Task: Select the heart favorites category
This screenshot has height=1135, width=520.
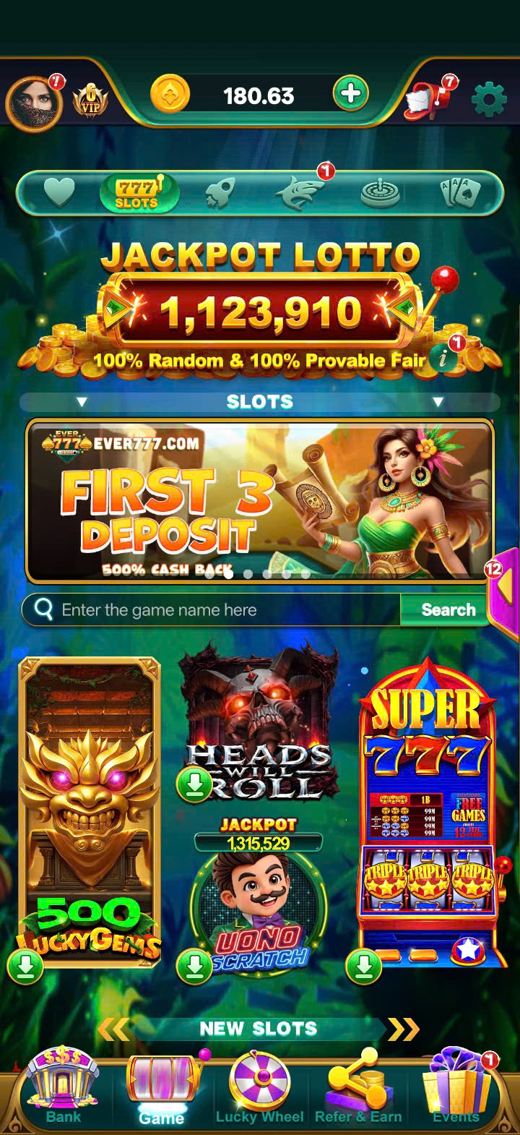Action: tap(59, 193)
